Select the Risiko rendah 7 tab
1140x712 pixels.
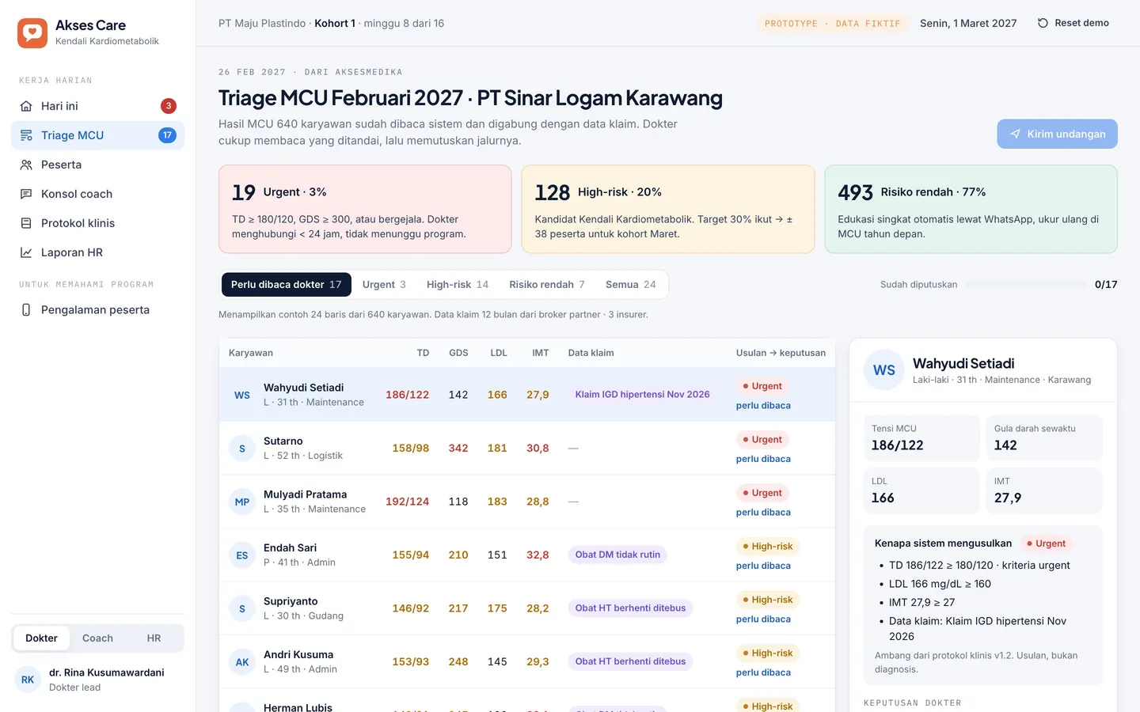547,285
